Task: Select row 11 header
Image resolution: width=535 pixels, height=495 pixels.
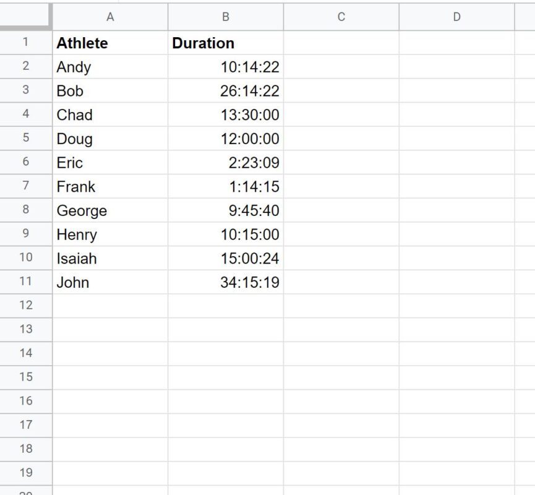Action: click(x=25, y=281)
